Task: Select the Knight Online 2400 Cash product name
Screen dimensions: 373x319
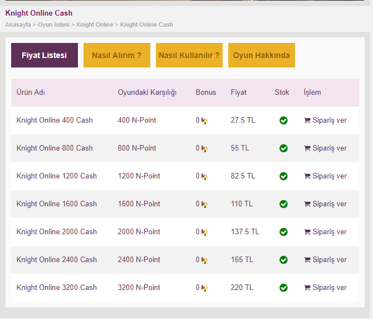Action: pyautogui.click(x=57, y=260)
